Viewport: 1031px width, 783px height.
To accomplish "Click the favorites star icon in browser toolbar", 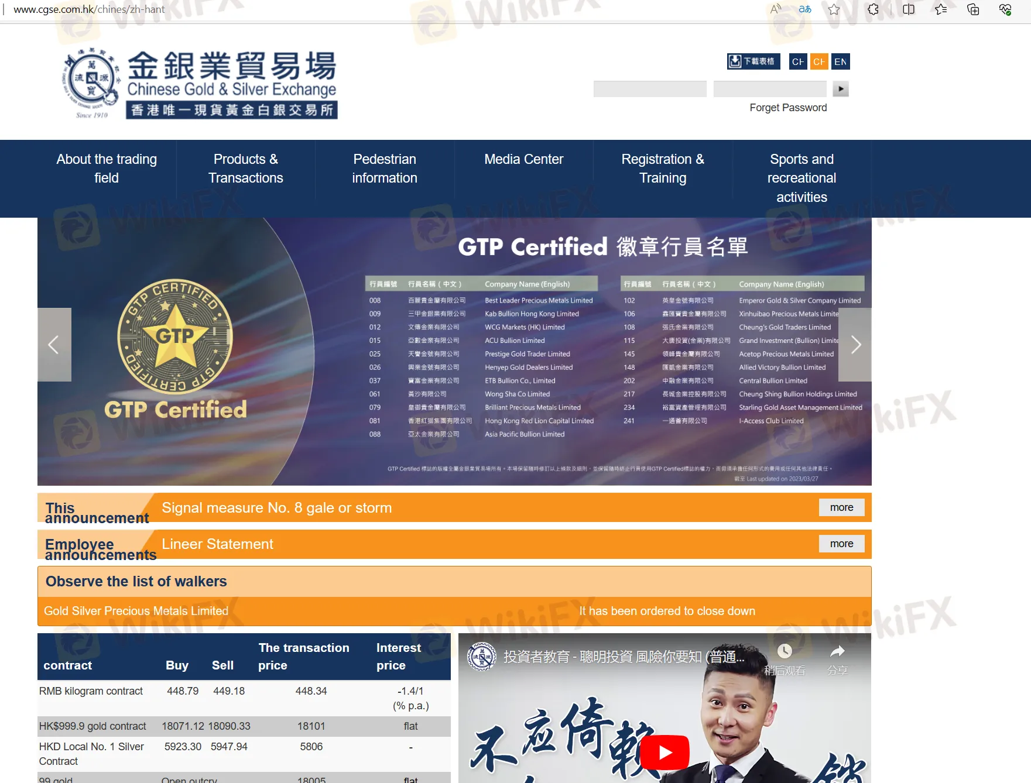I will point(833,9).
